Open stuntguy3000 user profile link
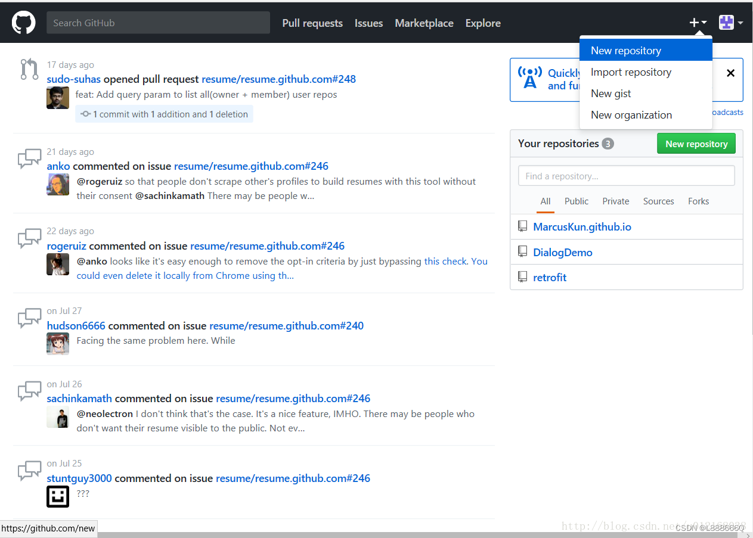The height and width of the screenshot is (538, 753). (79, 478)
